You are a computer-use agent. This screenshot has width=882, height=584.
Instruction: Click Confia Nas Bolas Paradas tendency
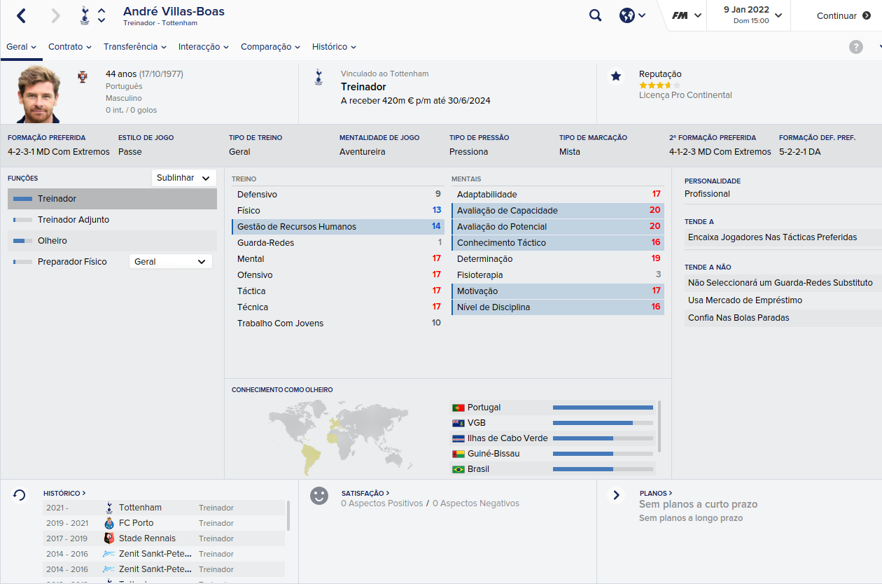coord(783,318)
